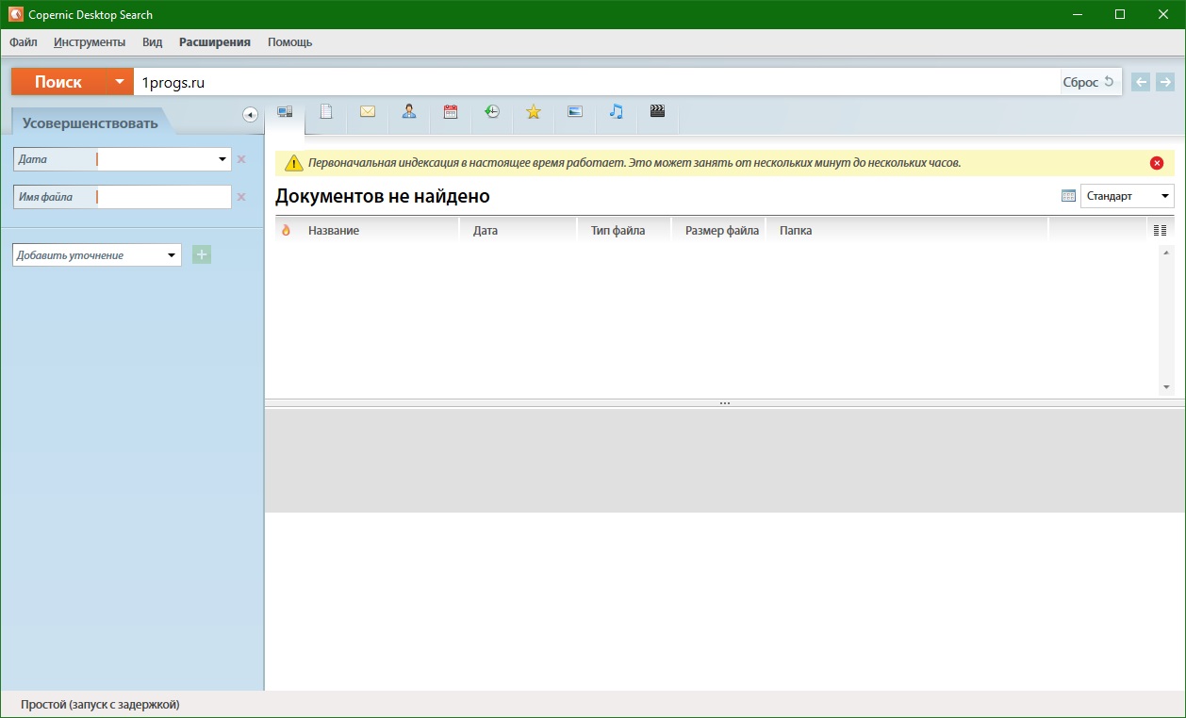Click the orange Поиск button
Viewport: 1186px width, 718px height.
[58, 82]
